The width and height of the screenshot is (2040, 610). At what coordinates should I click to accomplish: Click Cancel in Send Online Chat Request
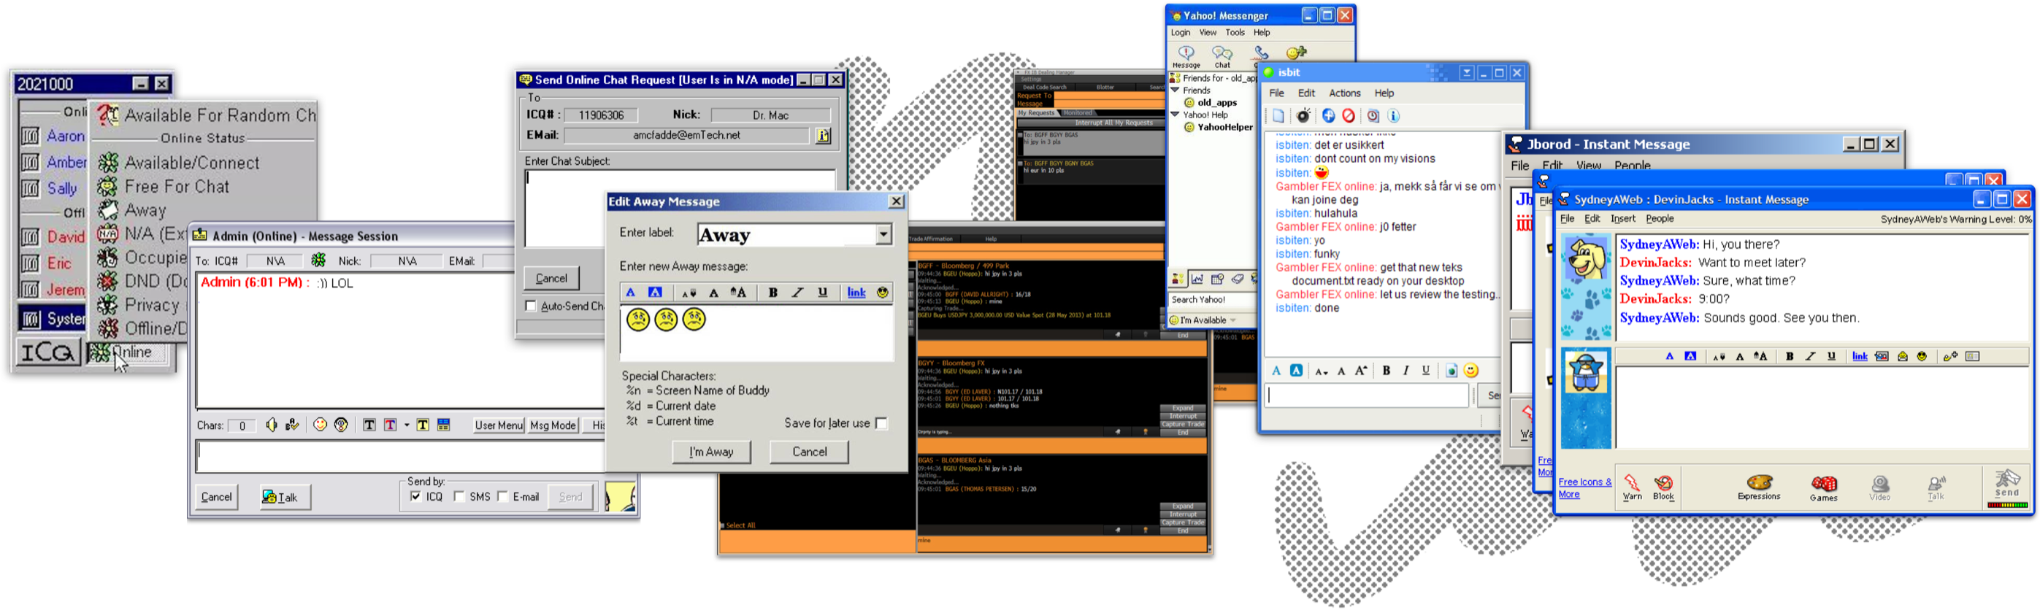tap(551, 279)
